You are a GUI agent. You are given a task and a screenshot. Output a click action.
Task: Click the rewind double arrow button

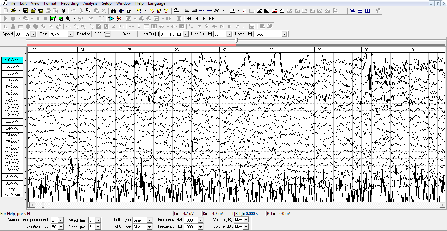pos(189,19)
